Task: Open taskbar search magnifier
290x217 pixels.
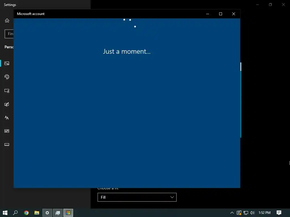Action: point(16,213)
